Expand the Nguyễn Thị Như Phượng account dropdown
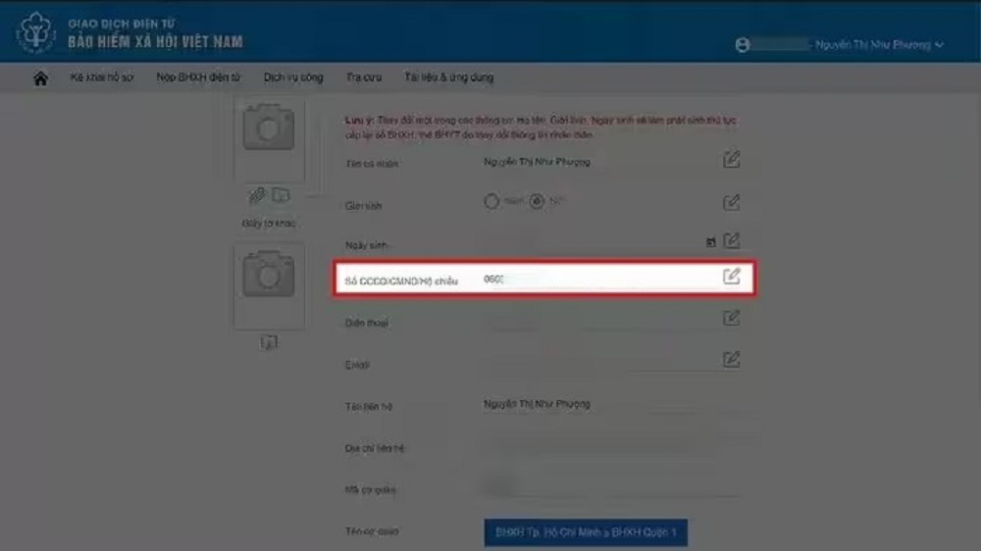Screen dimensions: 981x551 878,45
